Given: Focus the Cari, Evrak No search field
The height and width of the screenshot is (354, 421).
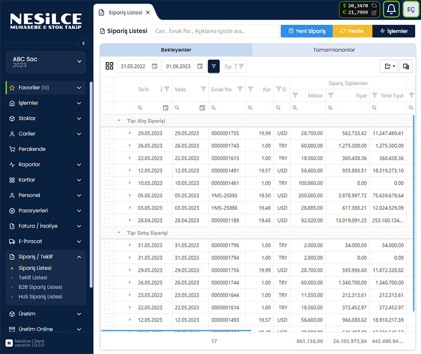Looking at the screenshot, I should click(x=215, y=31).
